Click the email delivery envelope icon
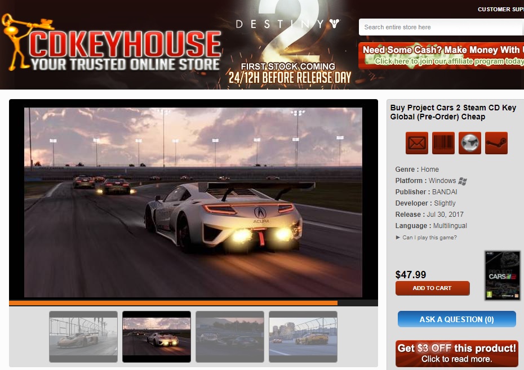 [417, 143]
